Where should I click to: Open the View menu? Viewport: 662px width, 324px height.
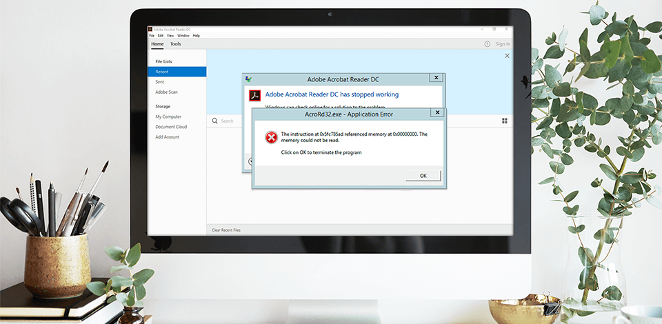(170, 36)
